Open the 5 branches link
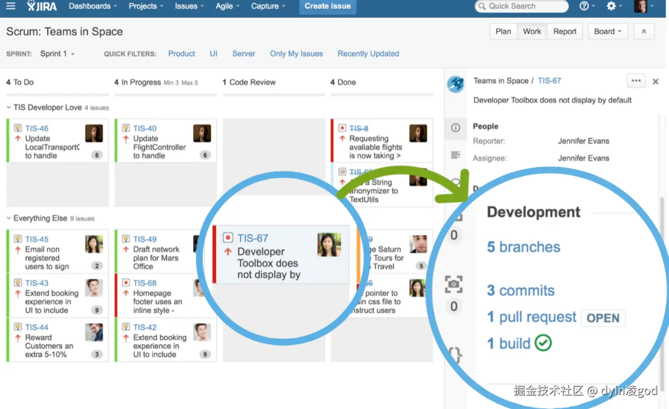Image resolution: width=669 pixels, height=409 pixels. click(x=524, y=247)
